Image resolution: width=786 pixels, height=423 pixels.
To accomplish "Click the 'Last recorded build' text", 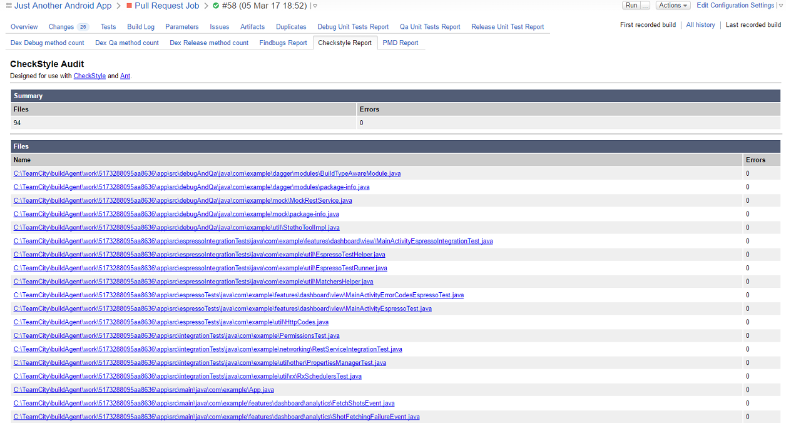I will pyautogui.click(x=753, y=25).
